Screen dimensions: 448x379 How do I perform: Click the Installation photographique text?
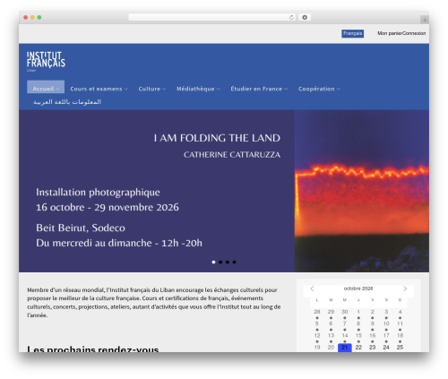[98, 193]
